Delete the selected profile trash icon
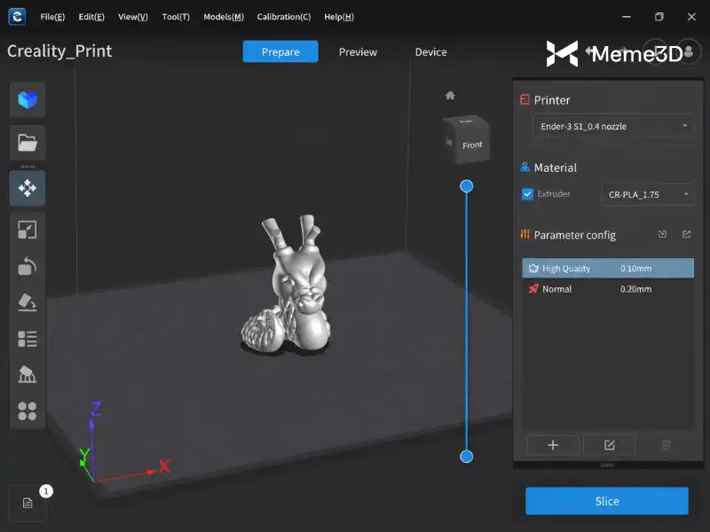Viewport: 710px width, 532px height. point(667,445)
